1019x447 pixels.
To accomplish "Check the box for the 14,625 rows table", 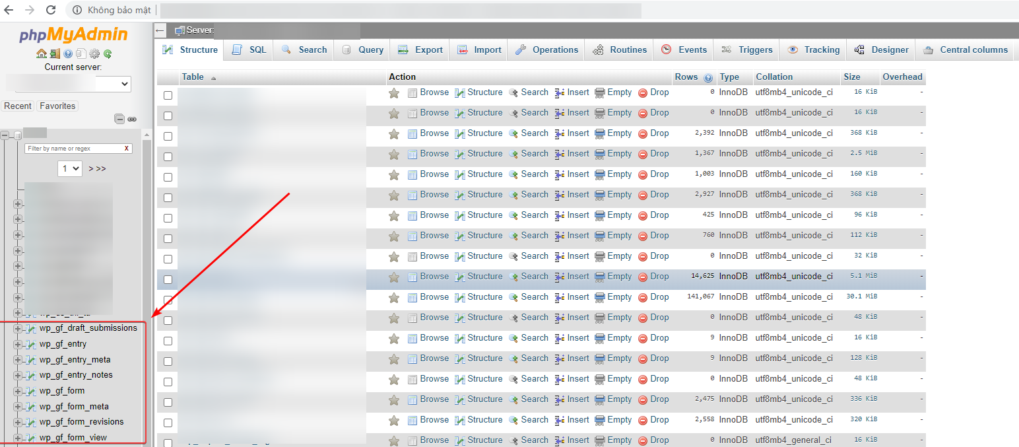I will [x=168, y=279].
